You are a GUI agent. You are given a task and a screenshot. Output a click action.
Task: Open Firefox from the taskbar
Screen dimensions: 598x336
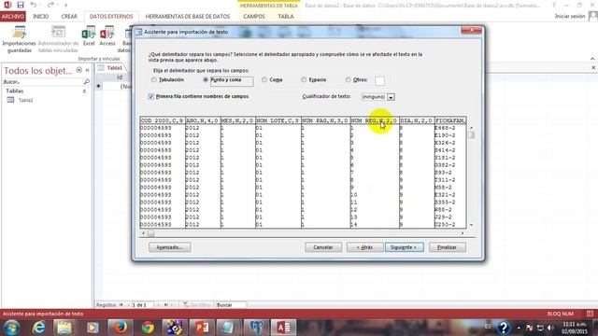coord(121,328)
